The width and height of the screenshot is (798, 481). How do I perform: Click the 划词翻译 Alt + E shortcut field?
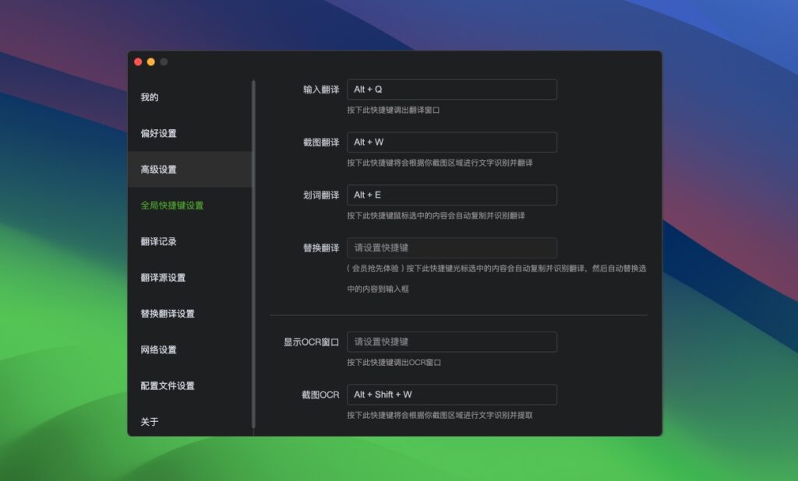click(x=452, y=195)
